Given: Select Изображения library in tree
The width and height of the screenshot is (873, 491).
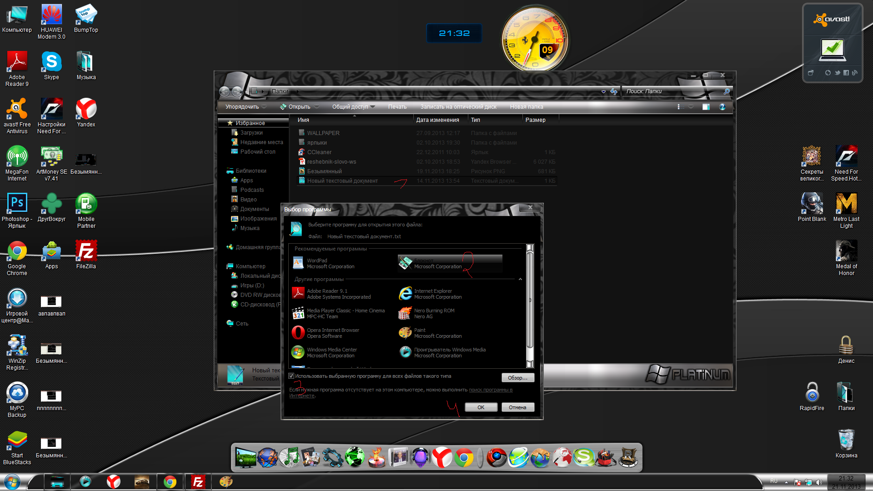Looking at the screenshot, I should [258, 219].
